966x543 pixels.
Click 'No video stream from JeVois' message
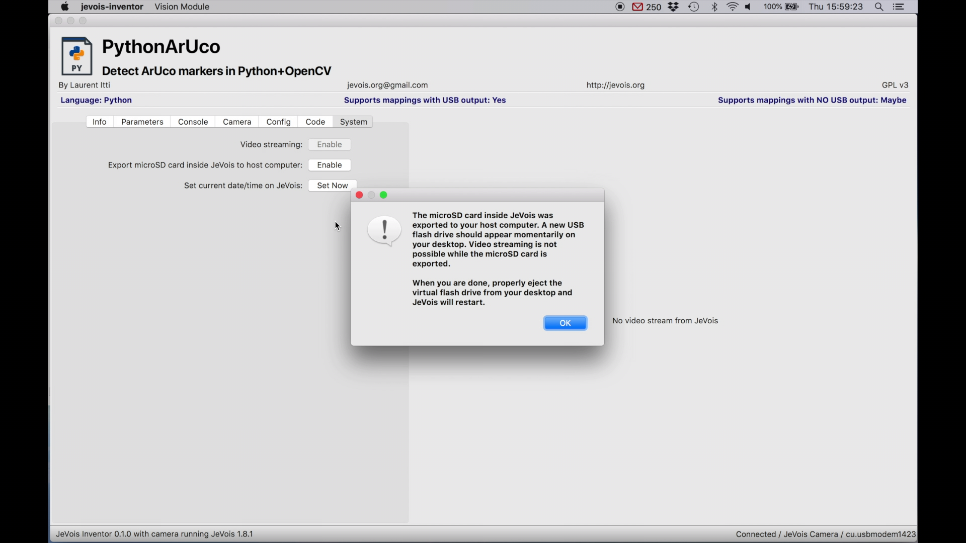pyautogui.click(x=665, y=321)
